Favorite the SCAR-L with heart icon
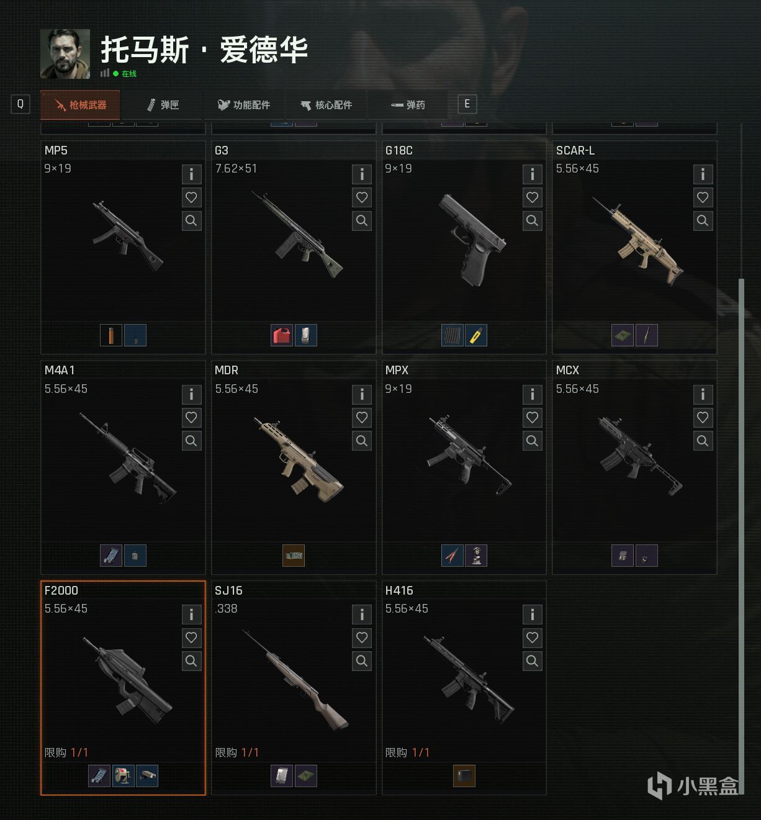761x820 pixels. 703,197
